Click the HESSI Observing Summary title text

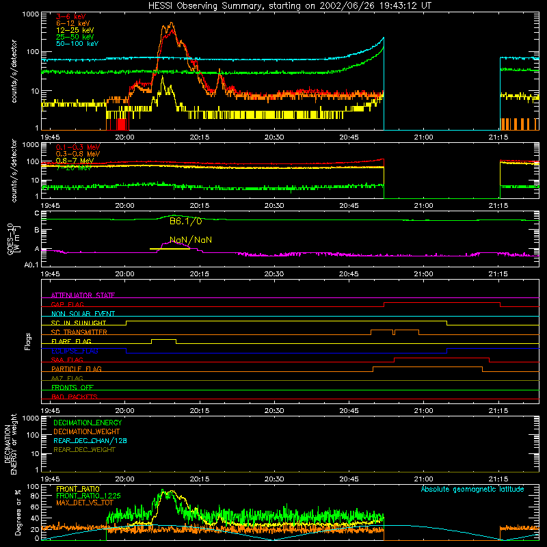coord(290,6)
